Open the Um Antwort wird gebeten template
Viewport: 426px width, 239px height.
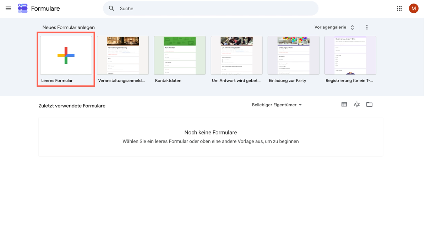click(236, 55)
